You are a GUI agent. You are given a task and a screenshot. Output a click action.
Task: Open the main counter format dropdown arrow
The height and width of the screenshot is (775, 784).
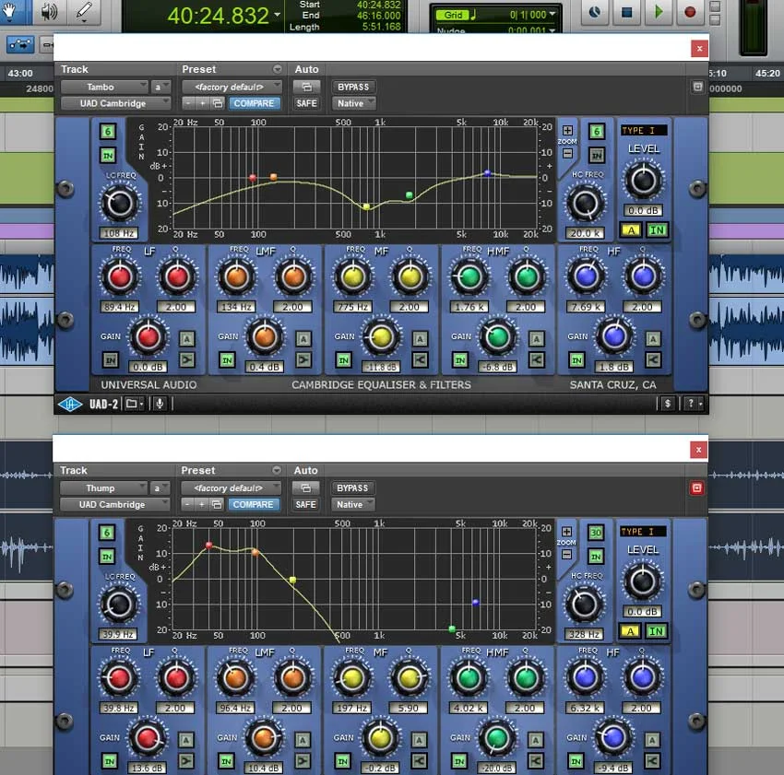click(x=278, y=15)
